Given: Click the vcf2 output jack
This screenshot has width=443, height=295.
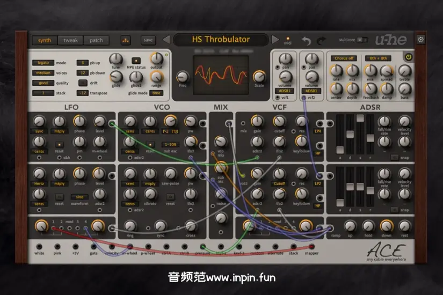Looking at the screenshot, I should click(x=304, y=98).
